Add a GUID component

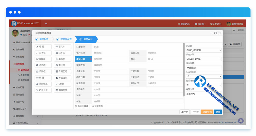point(62,84)
